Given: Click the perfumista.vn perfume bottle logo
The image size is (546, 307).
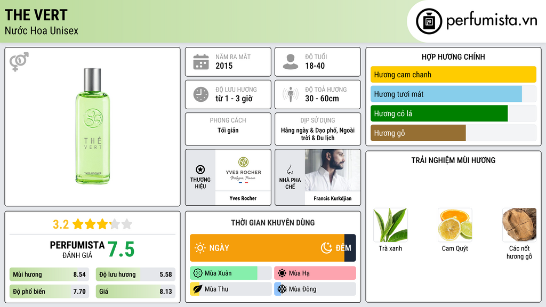Looking at the screenshot, I should click(x=429, y=21).
